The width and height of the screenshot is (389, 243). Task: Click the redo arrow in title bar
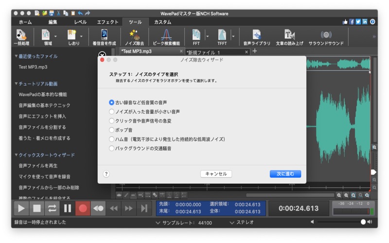(x=88, y=13)
